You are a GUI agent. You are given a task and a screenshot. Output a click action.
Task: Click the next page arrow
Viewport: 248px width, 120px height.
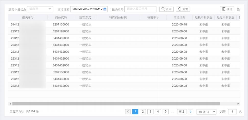coord(191,112)
